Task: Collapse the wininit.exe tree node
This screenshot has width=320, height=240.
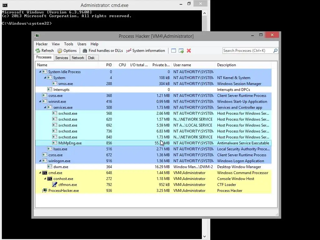Action: (40, 102)
